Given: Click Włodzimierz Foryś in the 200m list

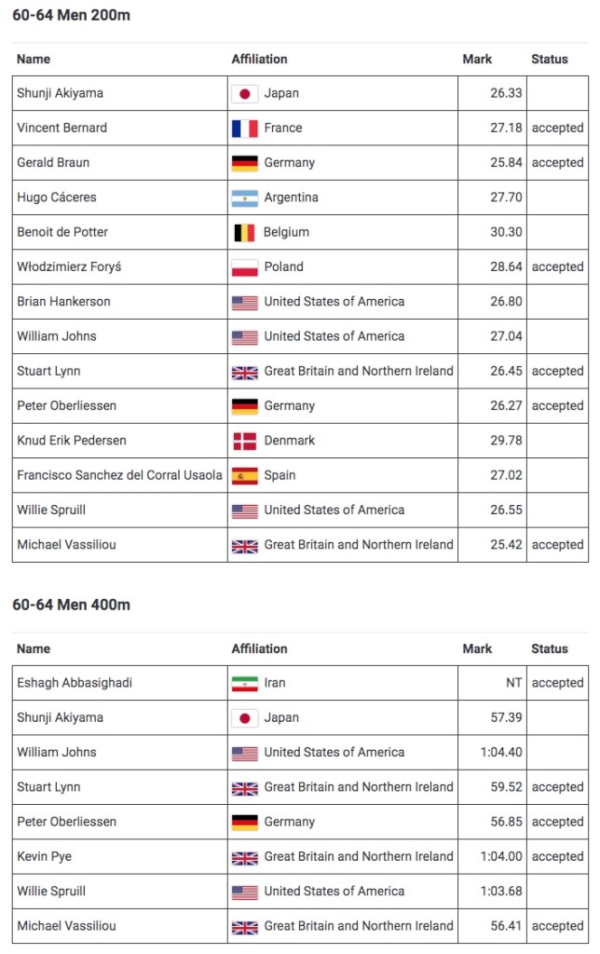Looking at the screenshot, I should [69, 266].
